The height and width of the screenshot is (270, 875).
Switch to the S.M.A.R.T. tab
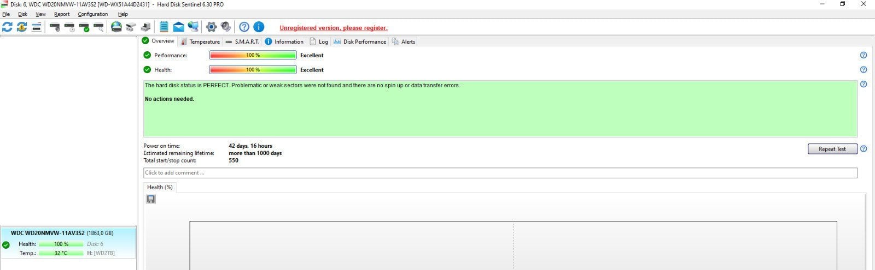coord(242,41)
